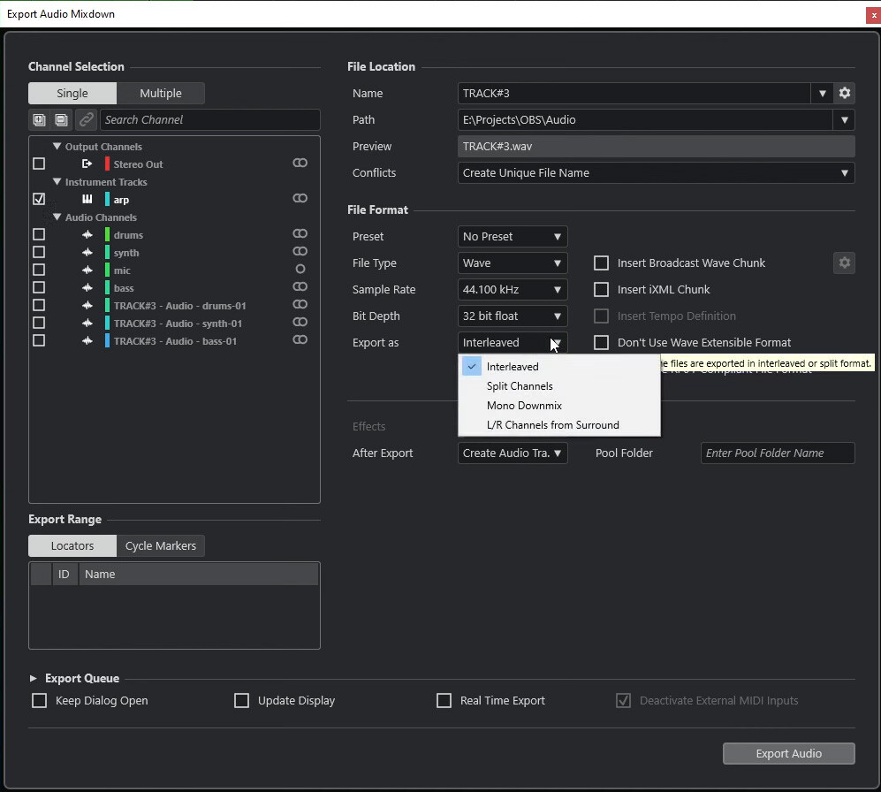Screen dimensions: 881x792
Task: Click the Expand All channels icon
Action: (x=39, y=119)
